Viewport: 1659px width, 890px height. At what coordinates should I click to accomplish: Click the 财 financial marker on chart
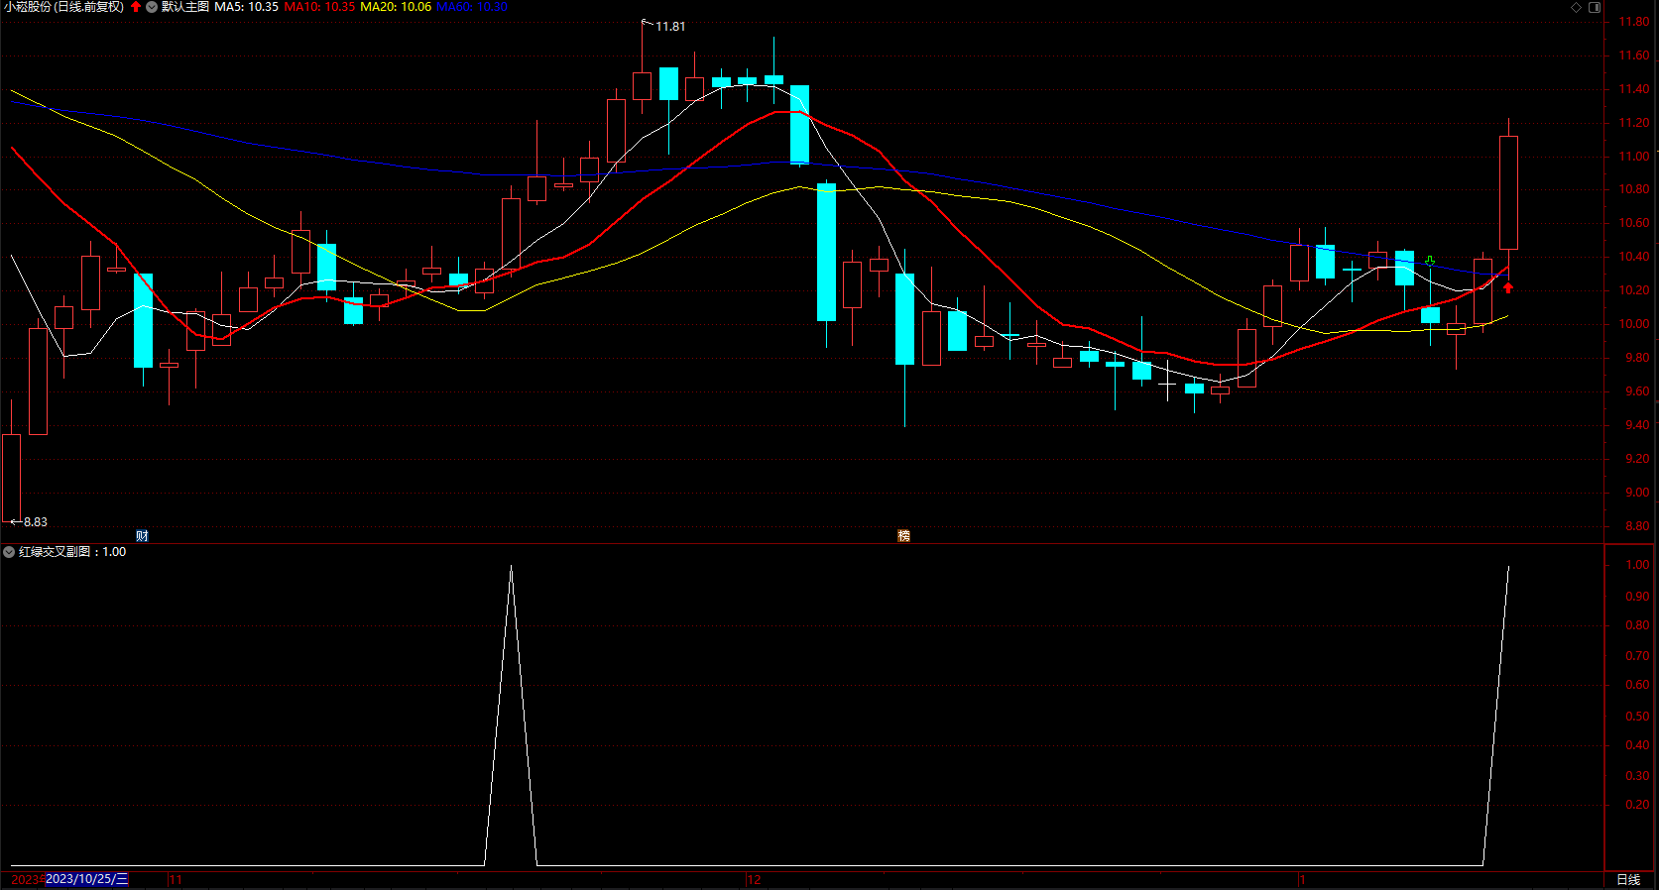(142, 535)
